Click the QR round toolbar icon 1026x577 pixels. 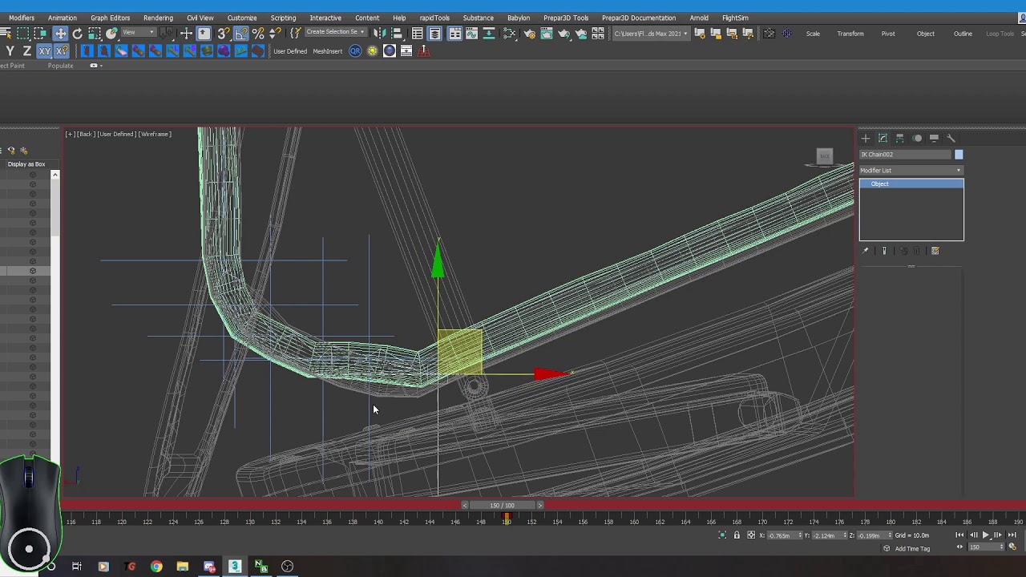[355, 51]
